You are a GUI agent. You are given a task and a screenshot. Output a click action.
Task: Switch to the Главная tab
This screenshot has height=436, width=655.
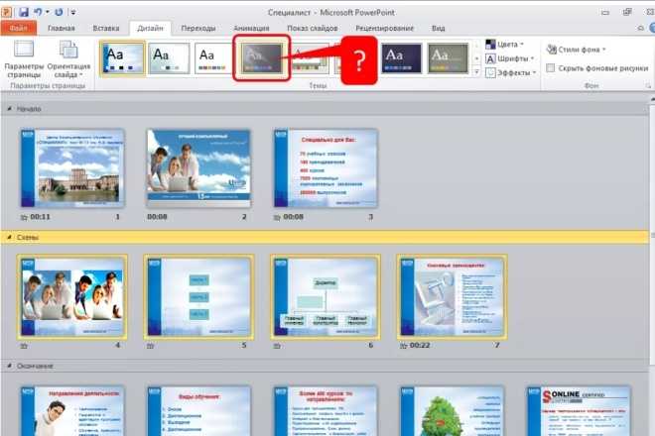pyautogui.click(x=61, y=28)
